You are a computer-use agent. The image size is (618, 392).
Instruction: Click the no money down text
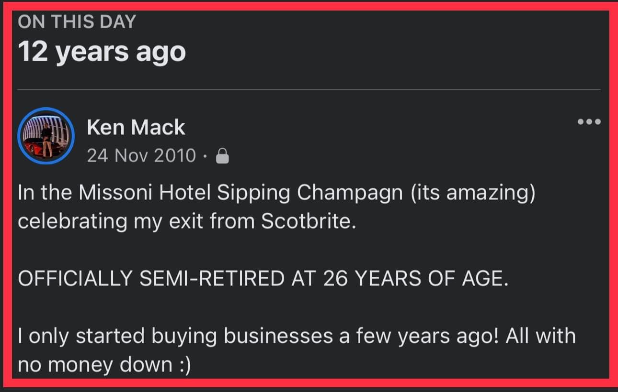tap(95, 365)
